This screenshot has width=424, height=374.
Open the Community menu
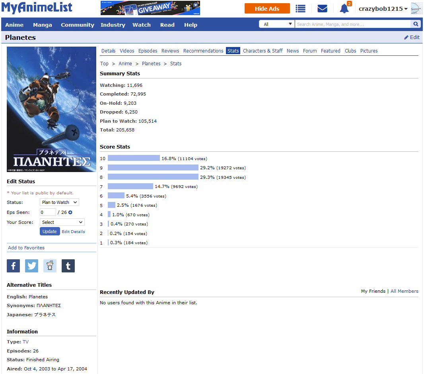tap(78, 25)
